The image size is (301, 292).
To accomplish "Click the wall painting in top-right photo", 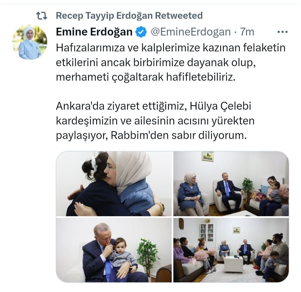I will [207, 156].
